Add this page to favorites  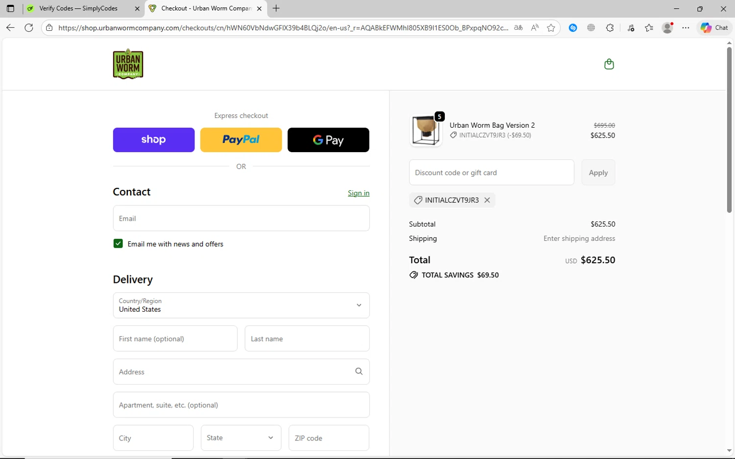pos(551,28)
